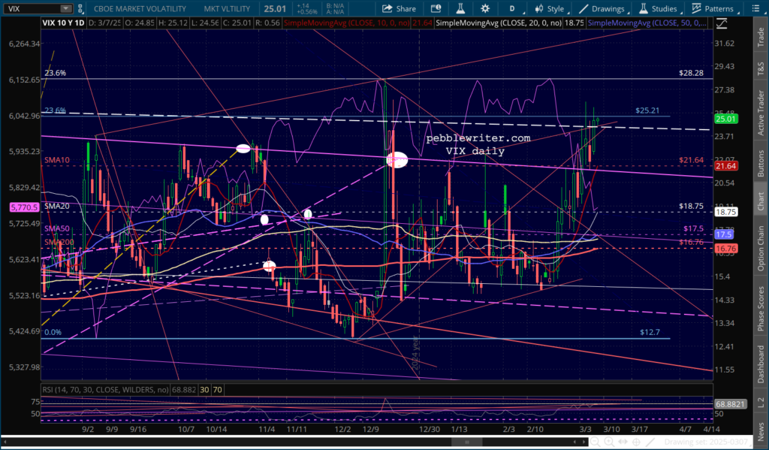Image resolution: width=769 pixels, height=450 pixels.
Task: Click the crosshair cursor icon
Action: [636, 442]
